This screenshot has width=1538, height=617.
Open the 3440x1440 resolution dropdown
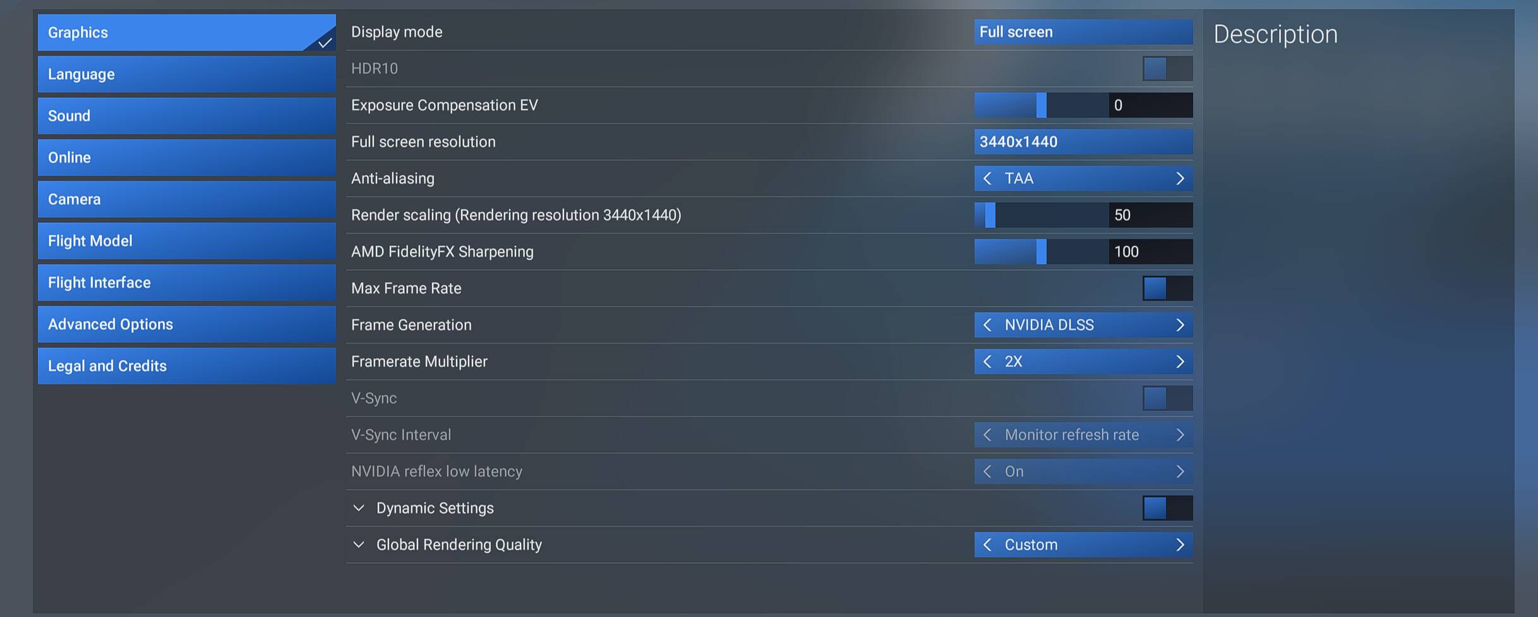point(1083,142)
